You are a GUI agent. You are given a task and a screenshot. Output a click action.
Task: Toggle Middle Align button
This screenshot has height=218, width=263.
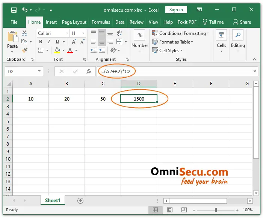point(102,33)
